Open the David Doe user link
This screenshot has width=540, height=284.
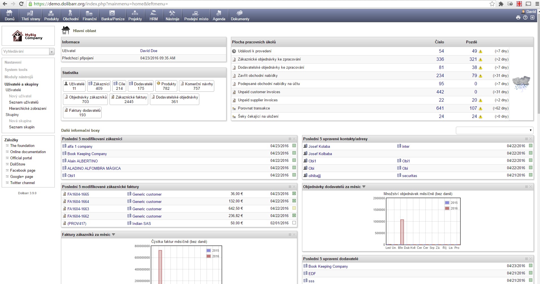(x=149, y=51)
